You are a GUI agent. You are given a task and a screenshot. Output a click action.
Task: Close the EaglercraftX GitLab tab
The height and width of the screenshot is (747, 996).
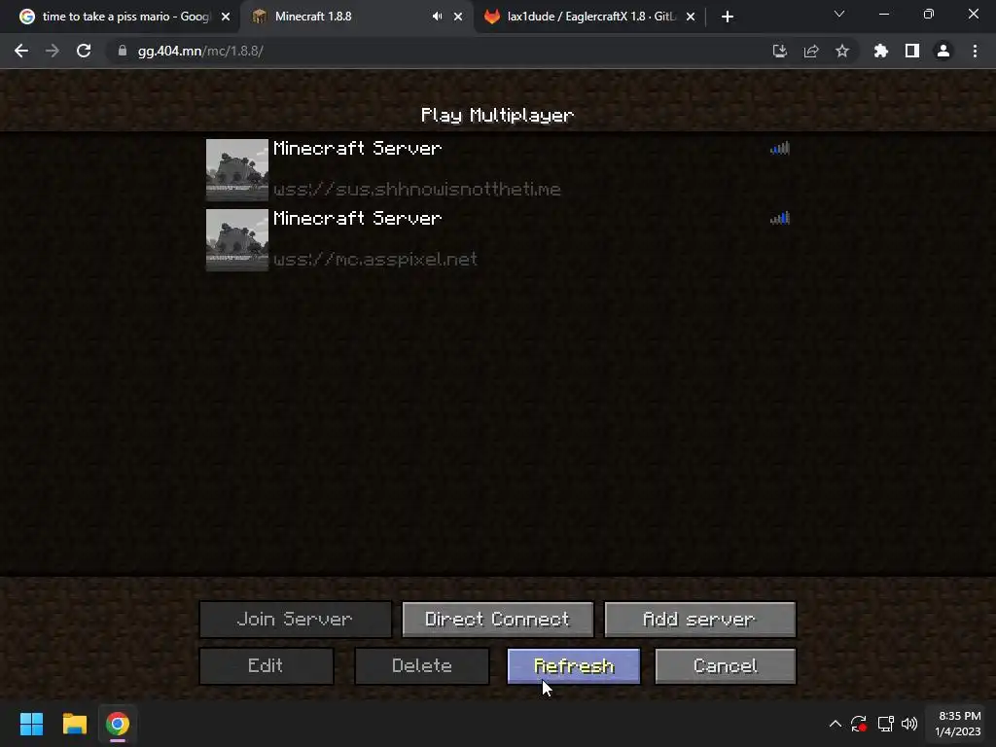pos(691,17)
